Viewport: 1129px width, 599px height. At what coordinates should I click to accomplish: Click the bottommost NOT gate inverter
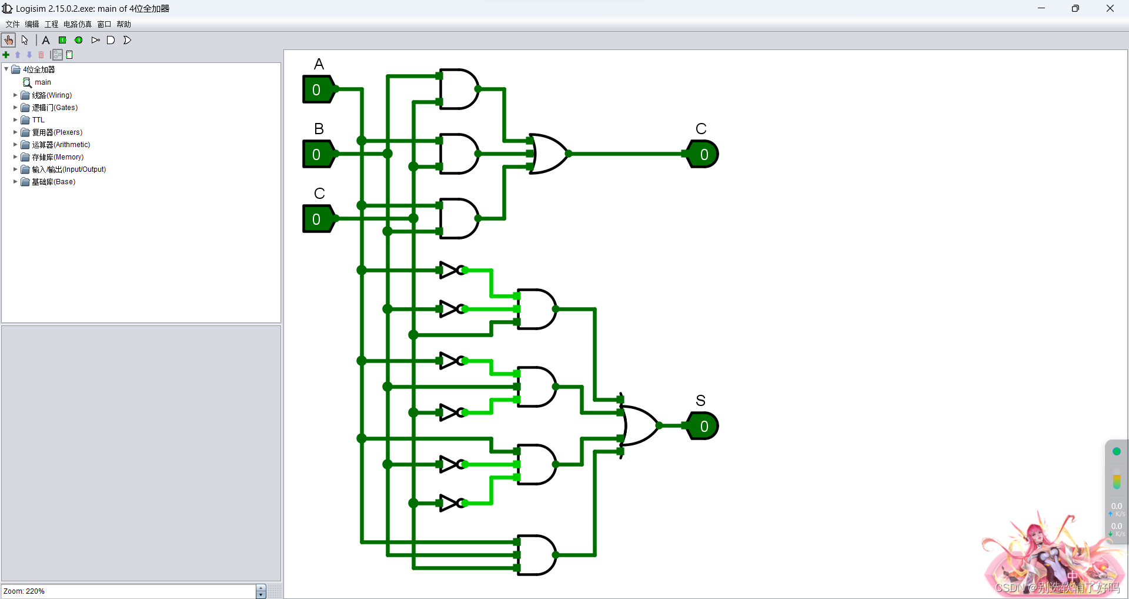pos(453,503)
